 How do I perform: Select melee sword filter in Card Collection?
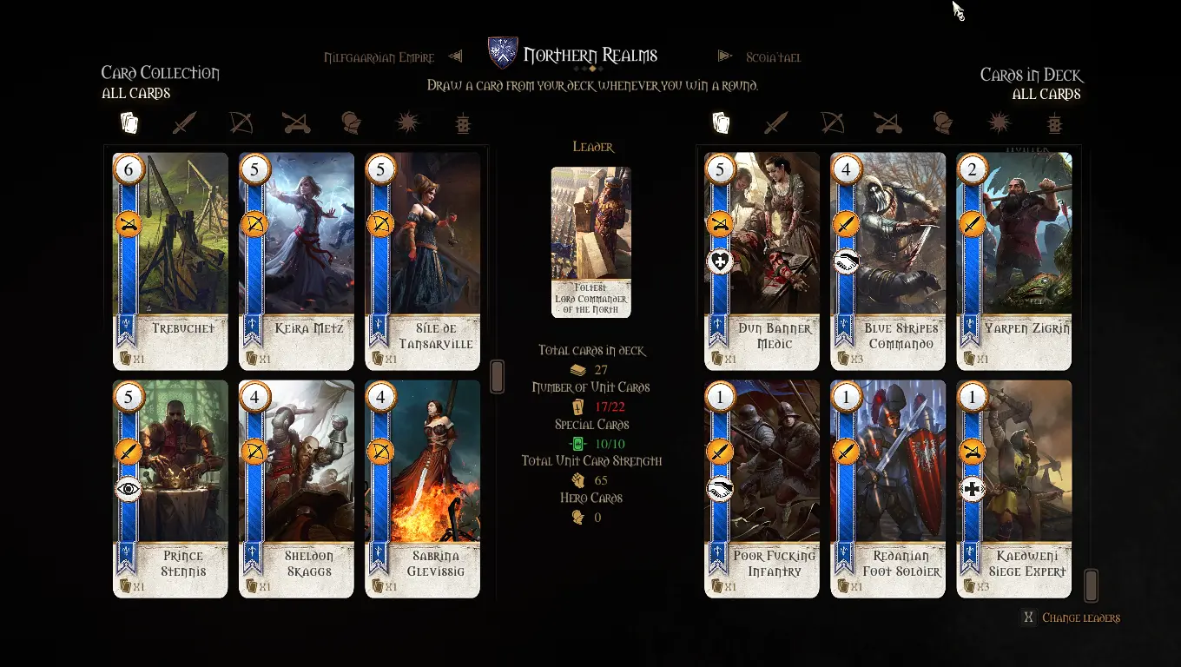coord(184,122)
